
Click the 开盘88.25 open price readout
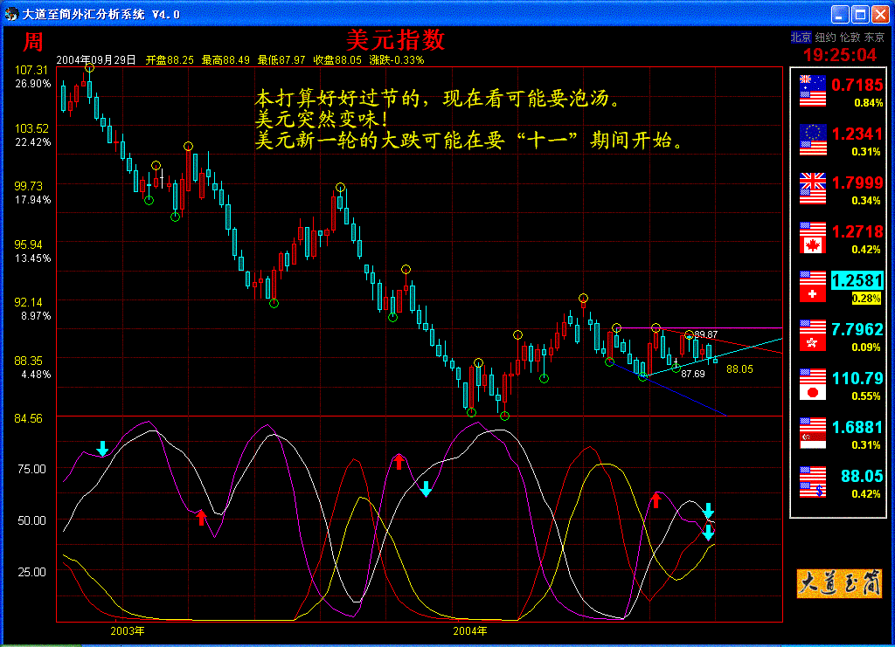click(x=170, y=60)
